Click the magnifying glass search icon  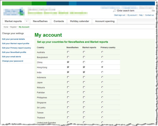pyautogui.click(x=115, y=10)
